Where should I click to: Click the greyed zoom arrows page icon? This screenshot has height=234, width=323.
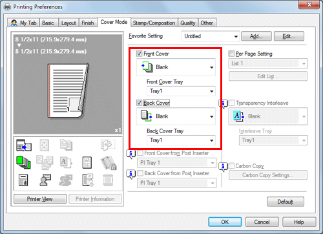pos(45,145)
